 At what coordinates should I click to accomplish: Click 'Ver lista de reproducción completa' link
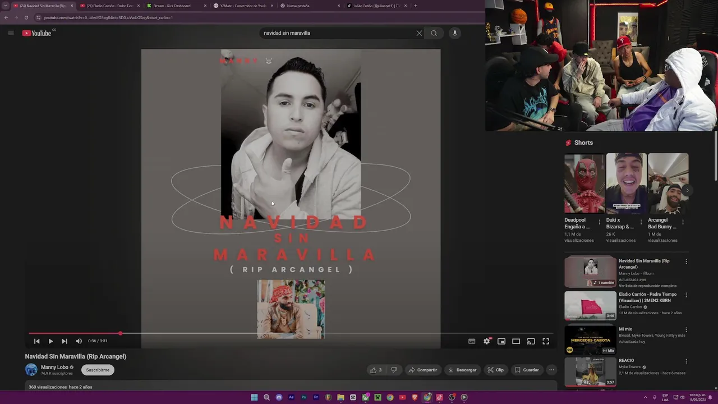pyautogui.click(x=647, y=286)
